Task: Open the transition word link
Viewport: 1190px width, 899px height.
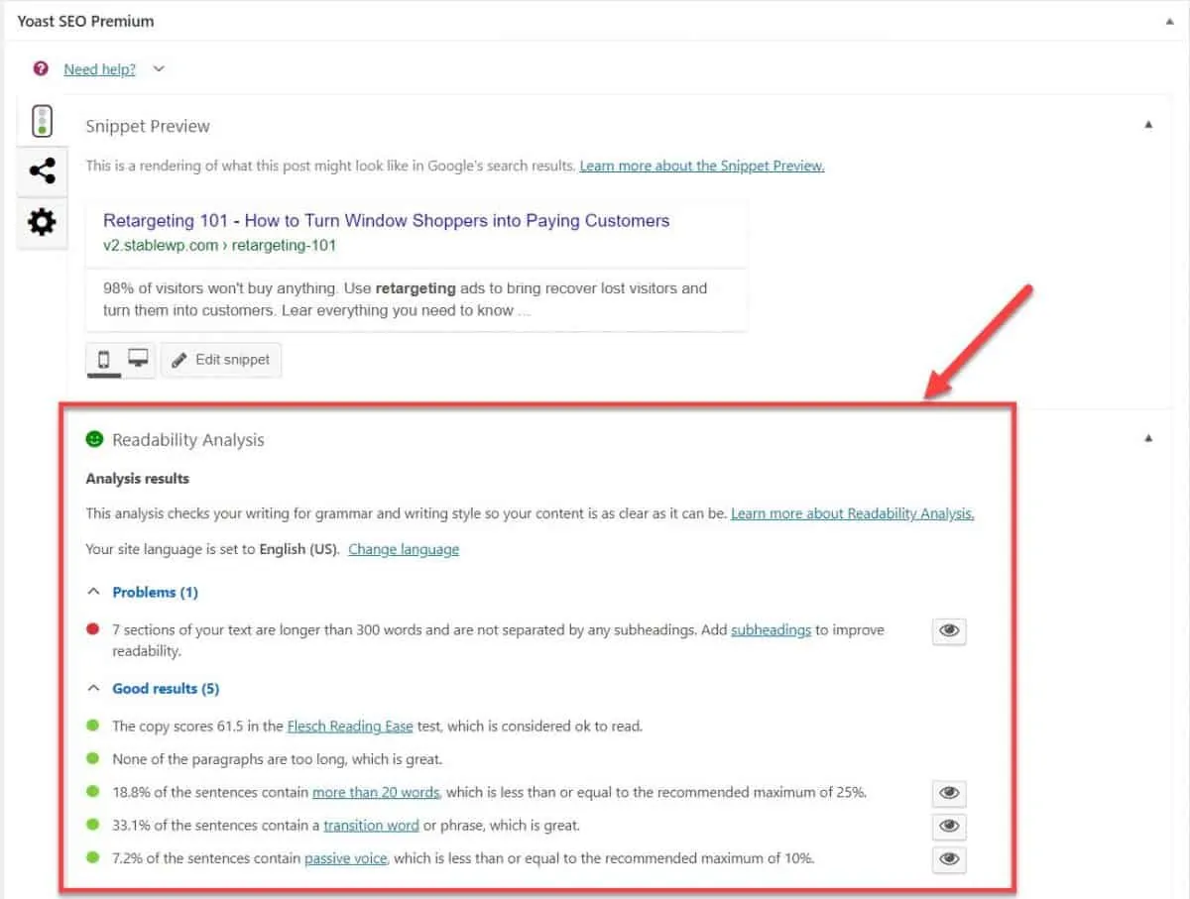Action: [x=371, y=825]
